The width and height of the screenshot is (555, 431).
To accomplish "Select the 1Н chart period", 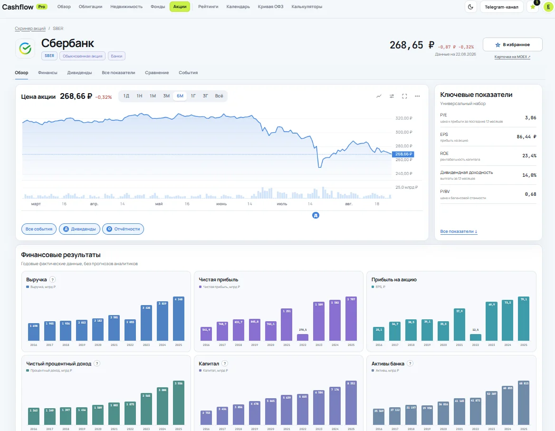I will [x=139, y=96].
